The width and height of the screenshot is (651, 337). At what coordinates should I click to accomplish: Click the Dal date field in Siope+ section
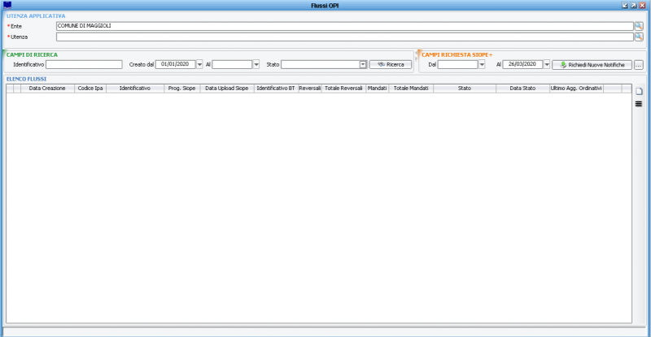pyautogui.click(x=458, y=65)
